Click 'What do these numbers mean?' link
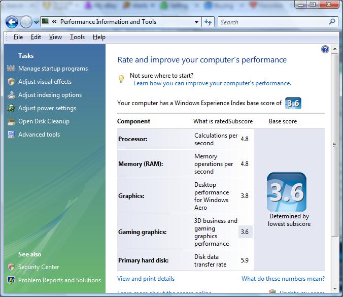This screenshot has width=343, height=297. tap(283, 279)
